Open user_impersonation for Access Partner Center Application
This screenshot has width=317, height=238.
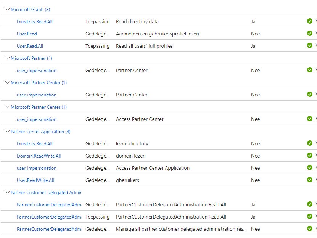37,168
